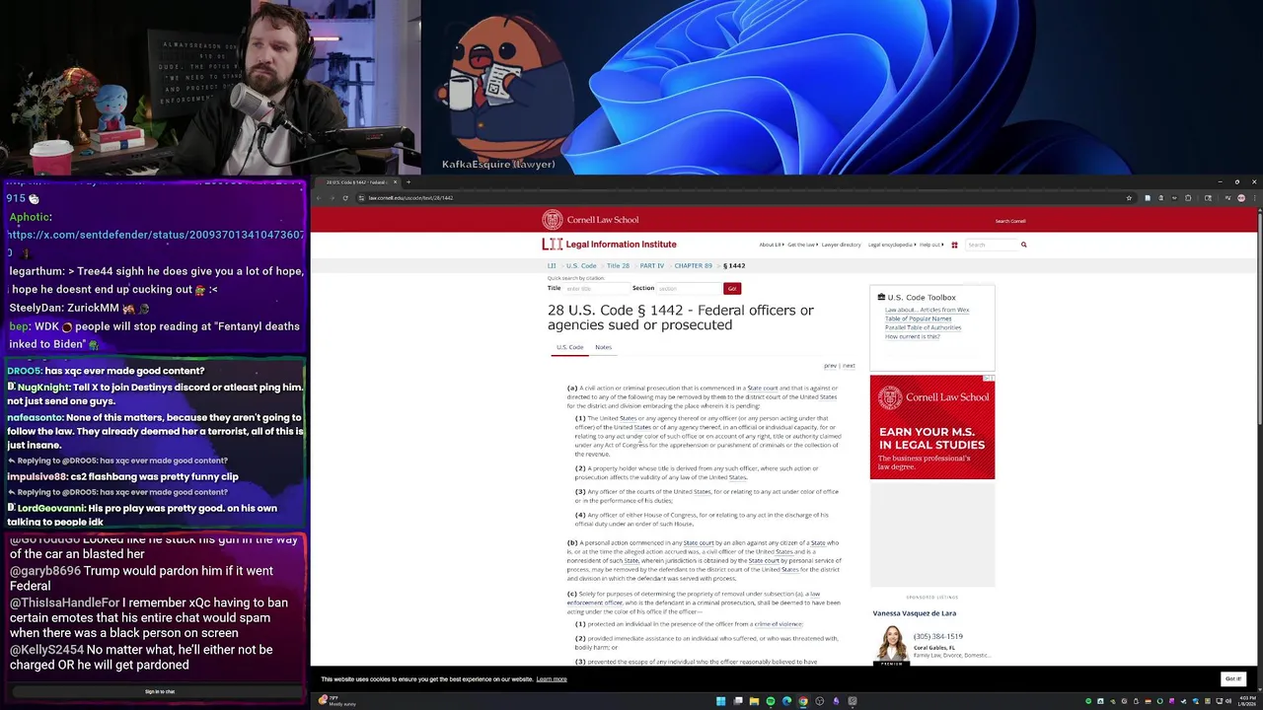
Task: Click the x.com sentdefender link in chat
Action: (156, 235)
